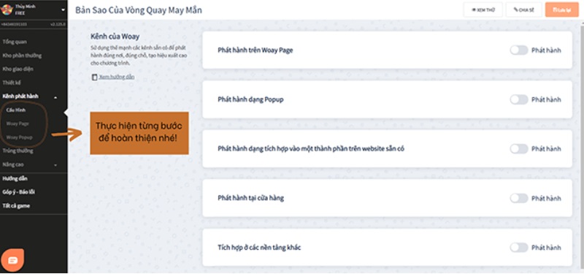Click the guide document icon beside Xem hướng dẫn
This screenshot has width=584, height=274.
point(94,77)
